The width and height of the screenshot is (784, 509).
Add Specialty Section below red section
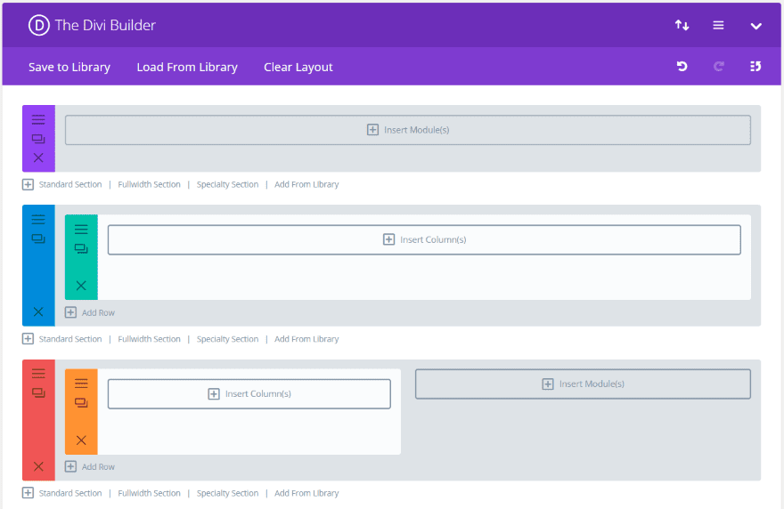(227, 493)
